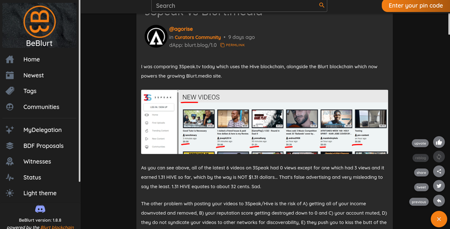Switch to Light theme

pos(40,193)
